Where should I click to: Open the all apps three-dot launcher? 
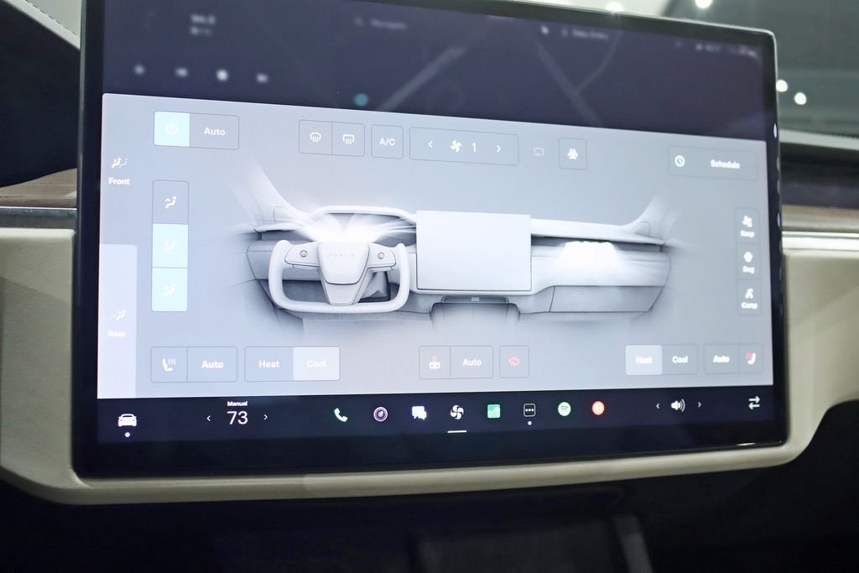click(529, 410)
